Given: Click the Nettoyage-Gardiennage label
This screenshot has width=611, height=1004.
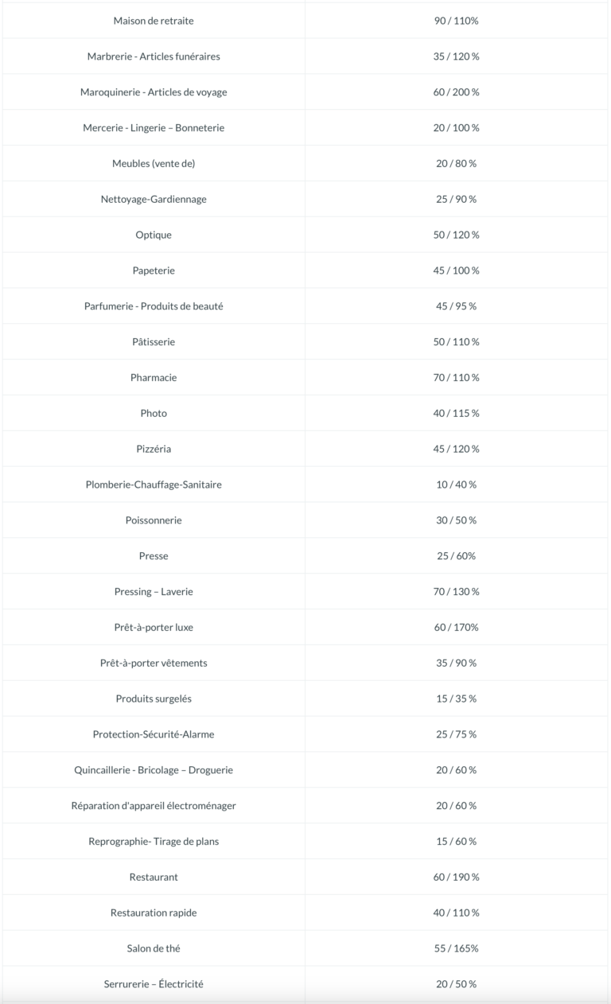Looking at the screenshot, I should pyautogui.click(x=154, y=199).
